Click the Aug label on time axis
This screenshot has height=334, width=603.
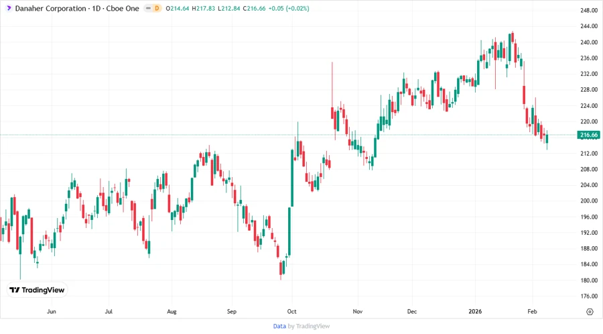[172, 311]
